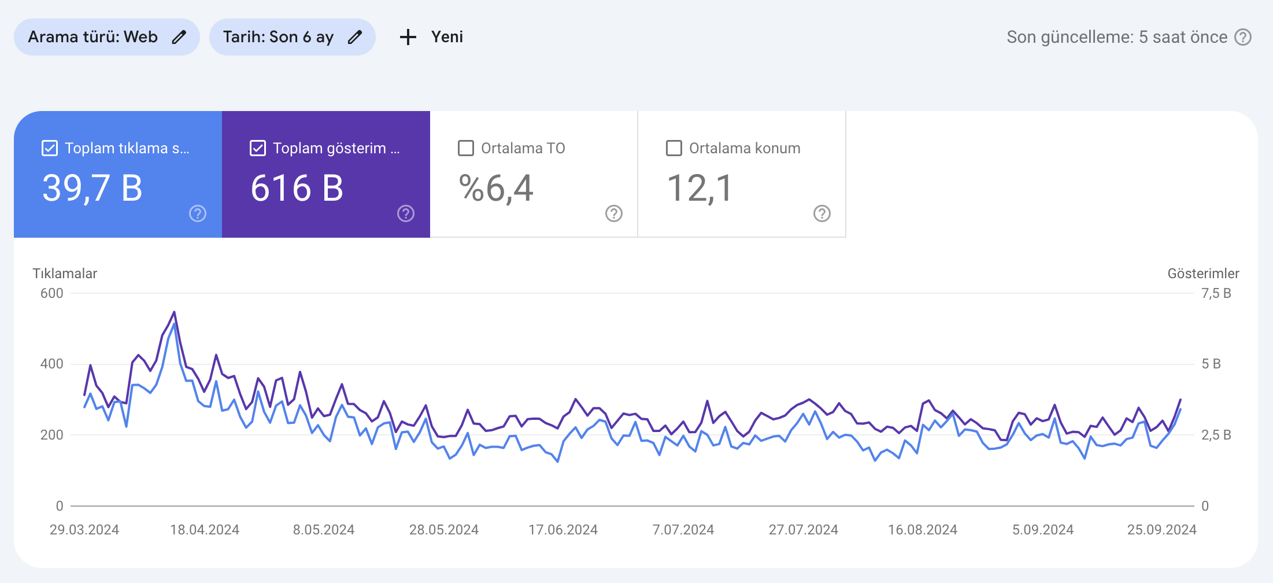Click the Tıklamalar axis label
Image resolution: width=1273 pixels, height=583 pixels.
pyautogui.click(x=65, y=274)
